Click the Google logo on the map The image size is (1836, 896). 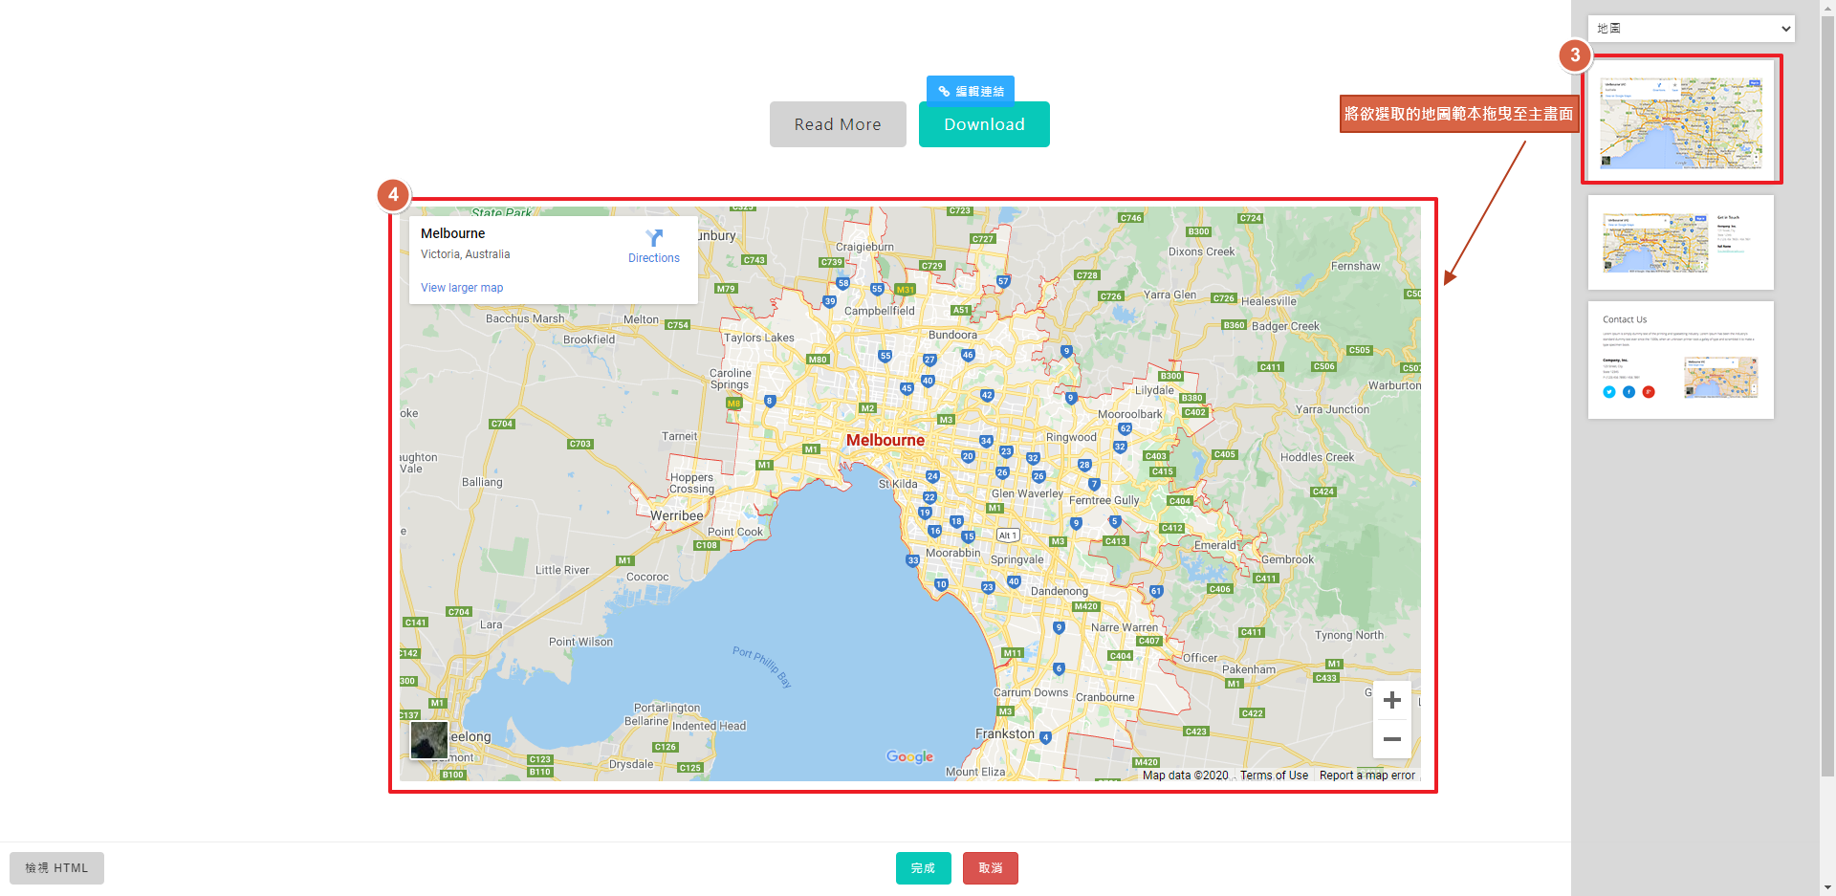(909, 756)
